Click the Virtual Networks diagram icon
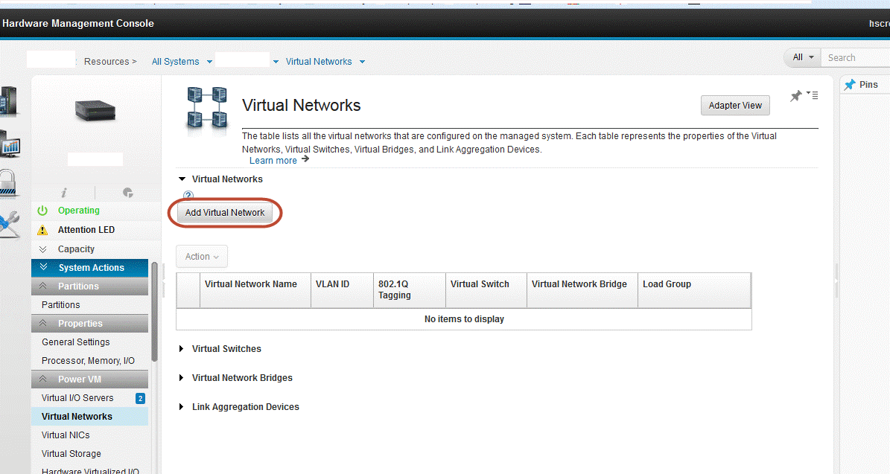Image resolution: width=890 pixels, height=474 pixels. pyautogui.click(x=206, y=106)
